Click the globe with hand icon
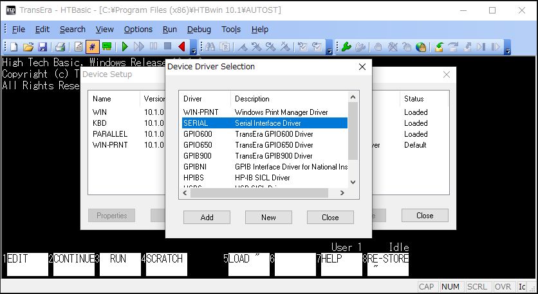538x294 pixels. pyautogui.click(x=421, y=47)
